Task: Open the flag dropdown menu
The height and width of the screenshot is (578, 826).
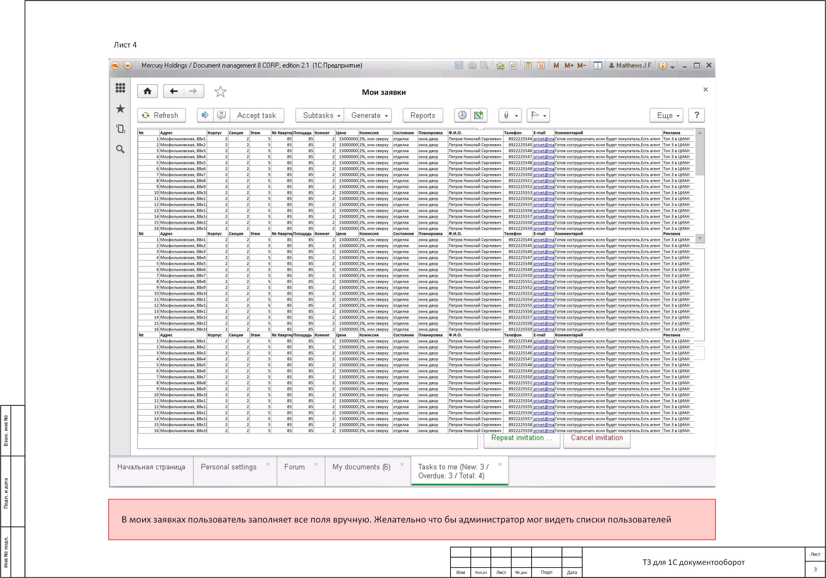Action: [x=538, y=115]
